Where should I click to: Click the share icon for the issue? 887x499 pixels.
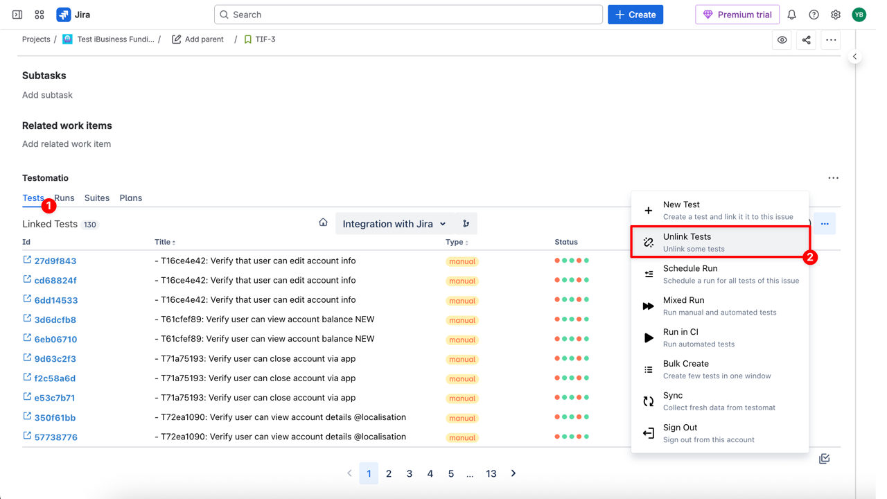pos(806,40)
